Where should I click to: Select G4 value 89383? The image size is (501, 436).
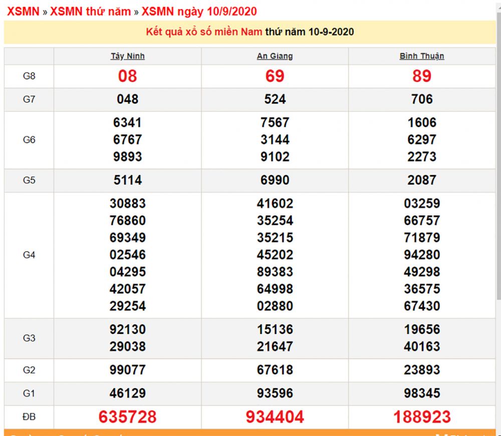click(x=275, y=272)
